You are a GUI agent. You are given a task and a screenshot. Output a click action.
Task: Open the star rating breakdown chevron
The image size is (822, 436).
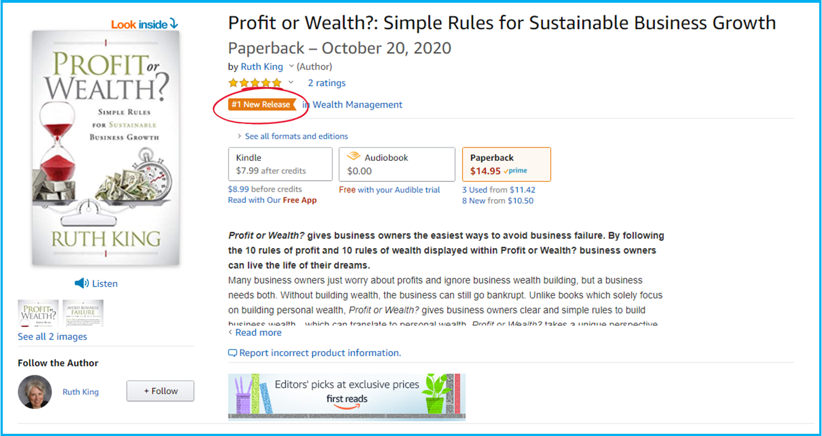(x=291, y=83)
